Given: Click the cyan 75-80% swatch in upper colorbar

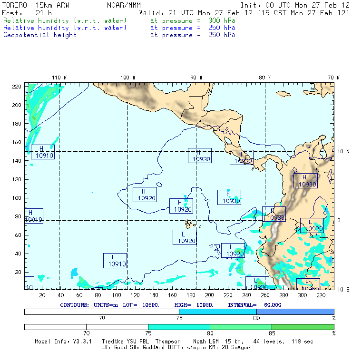Looking at the screenshot, I should tap(217, 311).
